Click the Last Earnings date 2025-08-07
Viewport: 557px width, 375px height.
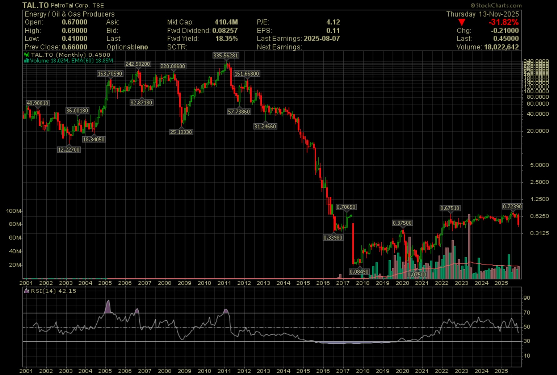point(322,39)
